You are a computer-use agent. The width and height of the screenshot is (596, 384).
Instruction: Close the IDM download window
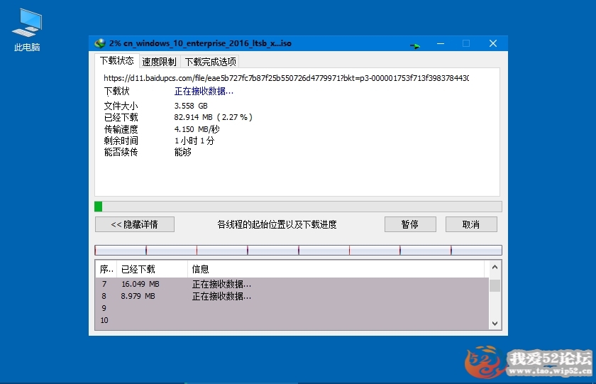pyautogui.click(x=493, y=43)
